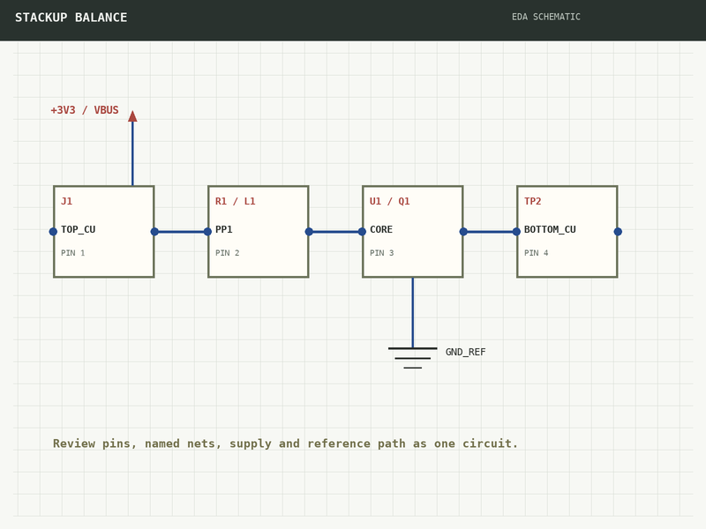Select the R1 / L1 component block
706x529 pixels.
[259, 232]
